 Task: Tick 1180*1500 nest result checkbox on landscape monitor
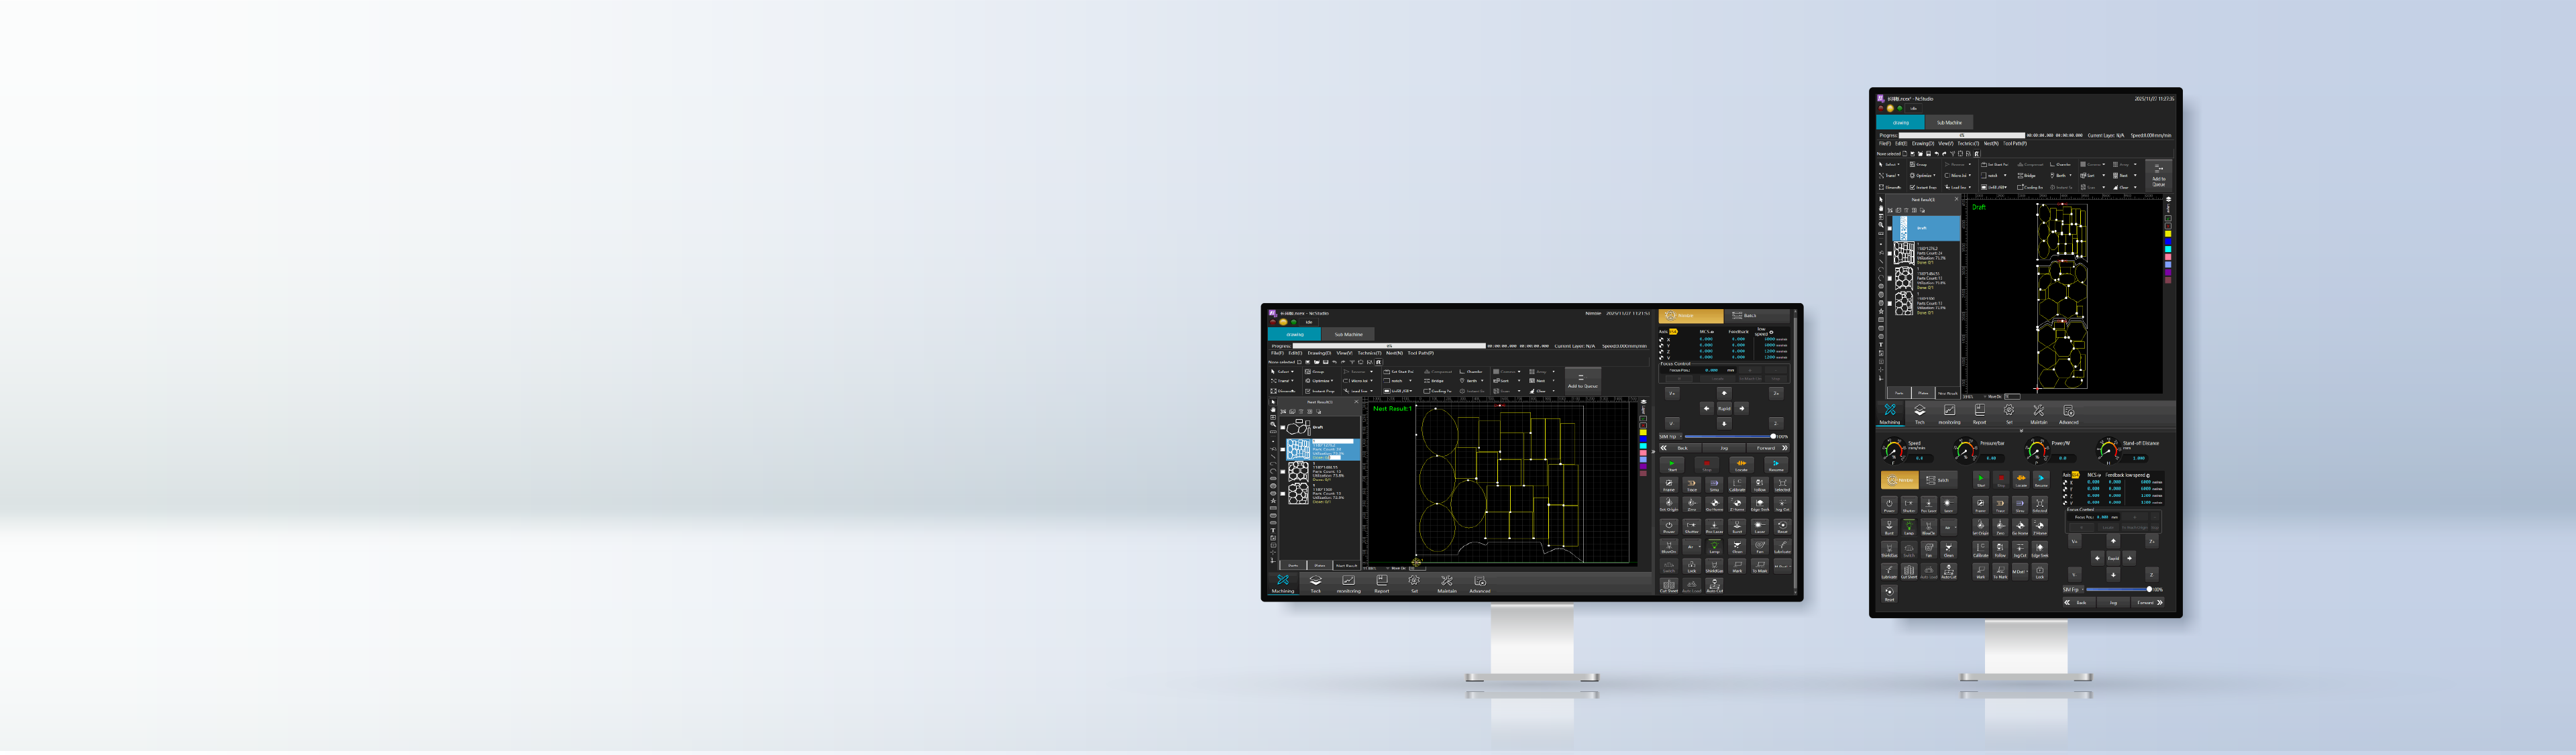1283,494
